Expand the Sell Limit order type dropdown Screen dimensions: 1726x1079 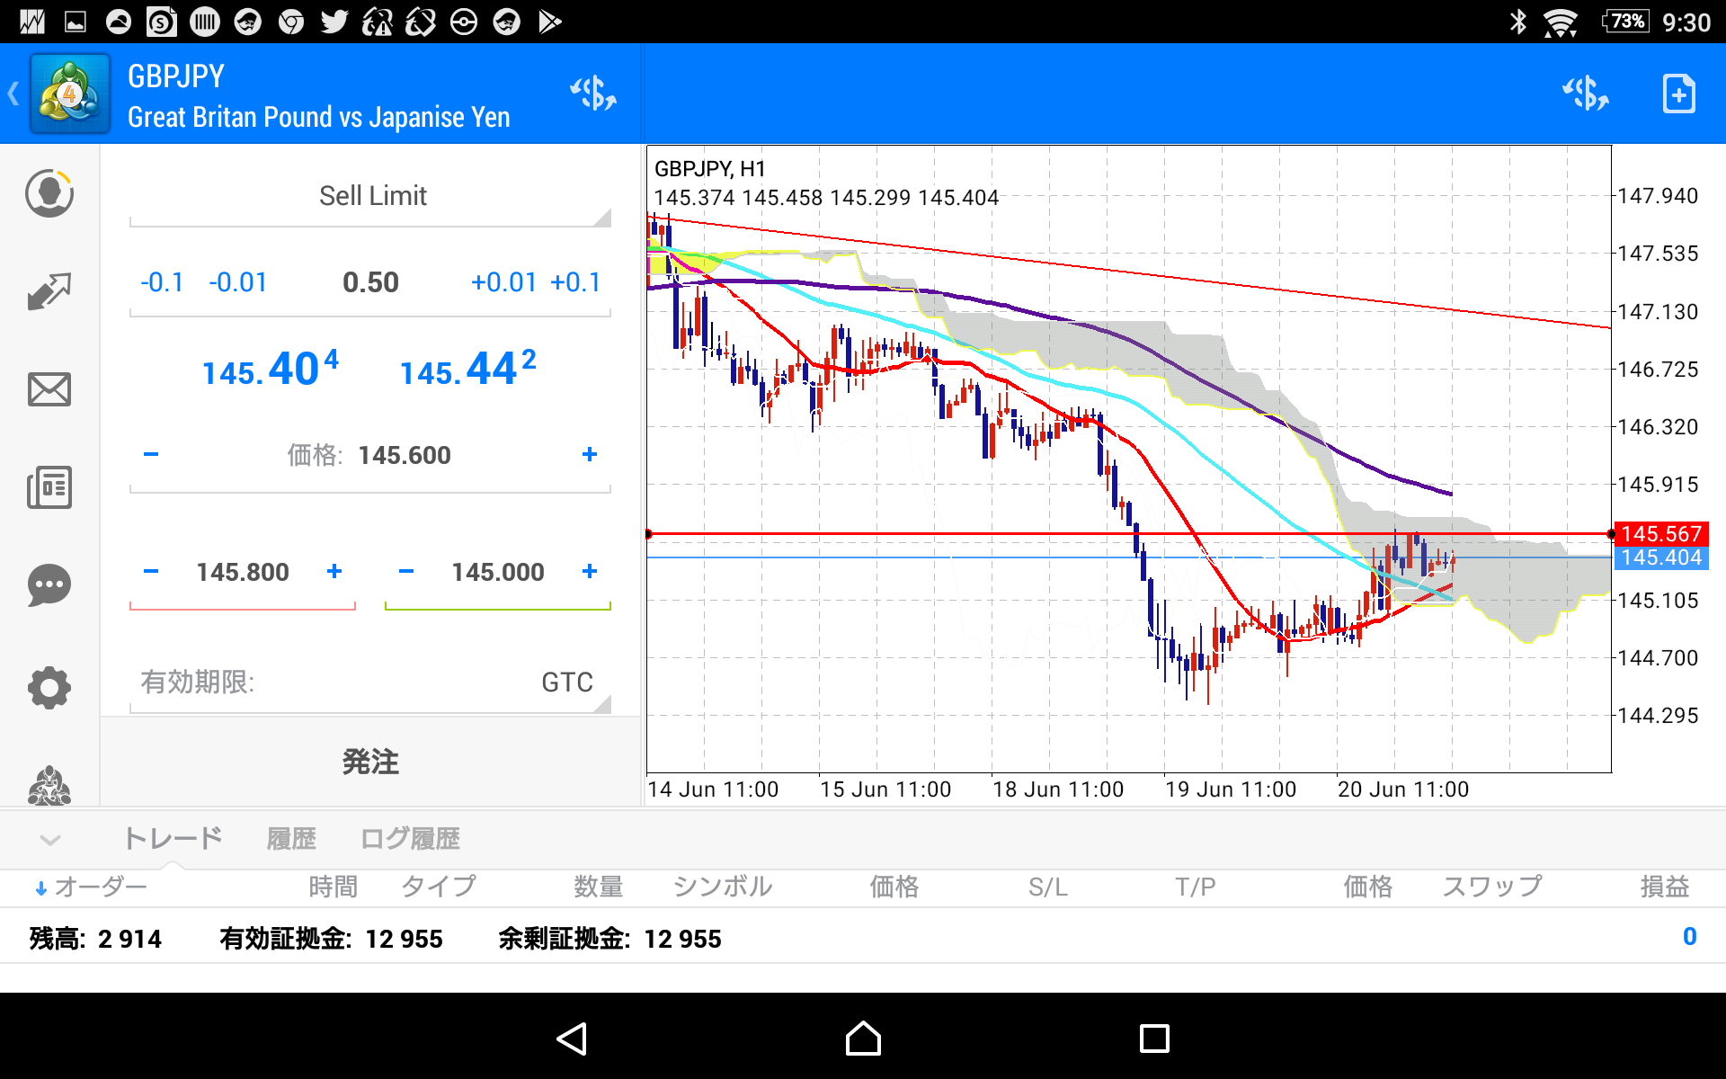tap(371, 196)
